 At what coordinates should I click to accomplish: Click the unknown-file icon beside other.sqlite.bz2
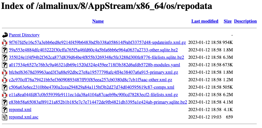tap(5, 50)
